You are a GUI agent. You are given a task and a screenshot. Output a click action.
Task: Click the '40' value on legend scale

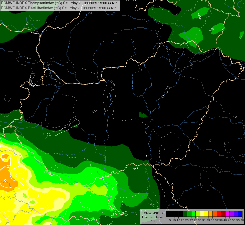tap(225, 220)
